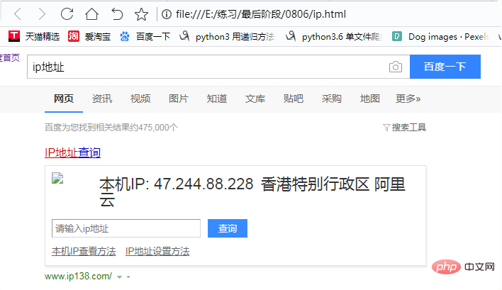Open the python3.6 单文件爬 bookmark
Viewport: 502px width, 290px height.
point(334,36)
